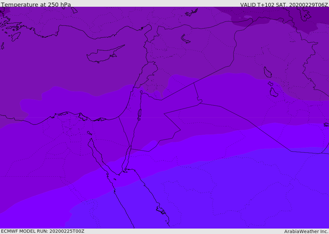The height and width of the screenshot is (234, 329).
Task: Click the 'VALID T+102 SAT. 20200229T06Z' label
Action: 284,5
